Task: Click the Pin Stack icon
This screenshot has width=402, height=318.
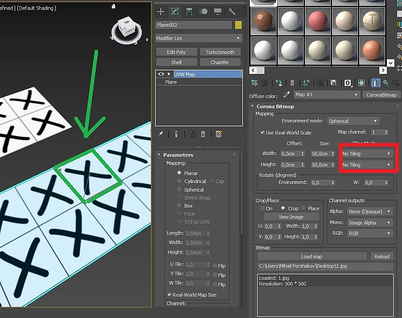Action: [161, 134]
